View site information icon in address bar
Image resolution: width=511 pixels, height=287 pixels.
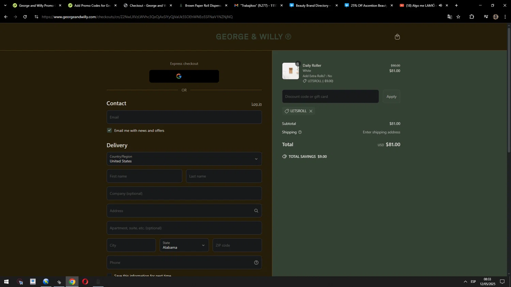click(36, 17)
